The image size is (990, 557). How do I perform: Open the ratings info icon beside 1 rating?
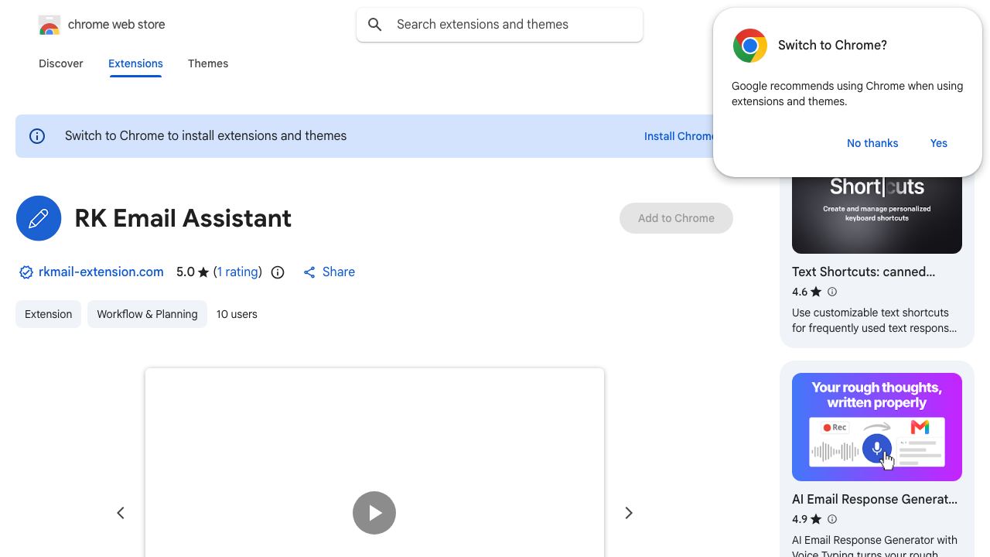[278, 272]
